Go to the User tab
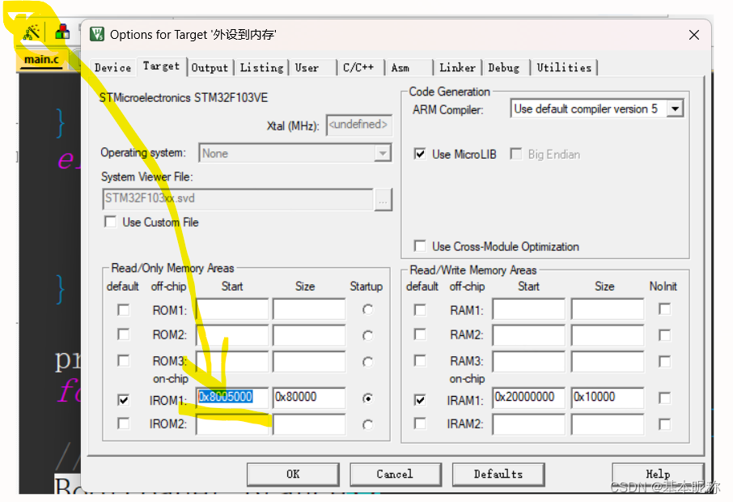 pos(307,68)
